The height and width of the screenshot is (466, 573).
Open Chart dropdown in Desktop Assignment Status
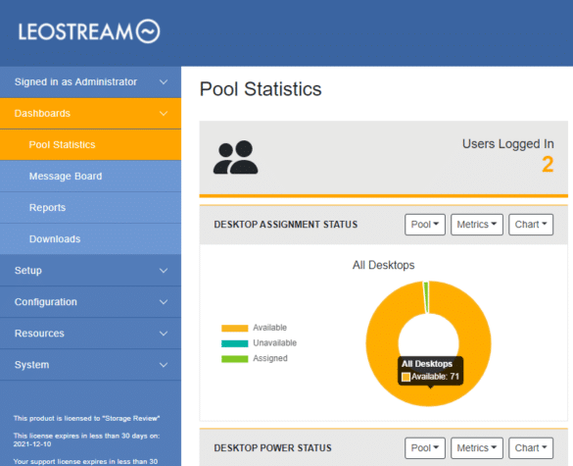531,225
